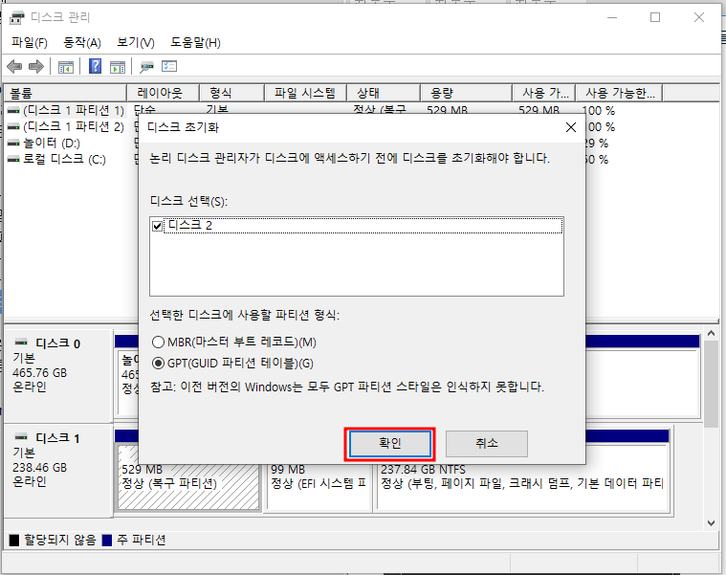Sort by the 사용 가... column header
726x575 pixels.
click(x=544, y=93)
